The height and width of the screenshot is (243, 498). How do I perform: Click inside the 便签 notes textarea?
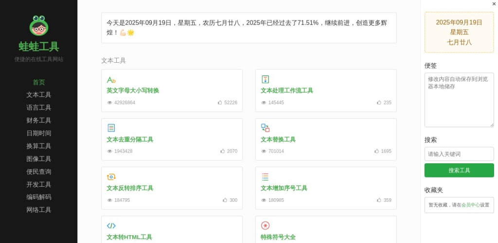(x=459, y=100)
